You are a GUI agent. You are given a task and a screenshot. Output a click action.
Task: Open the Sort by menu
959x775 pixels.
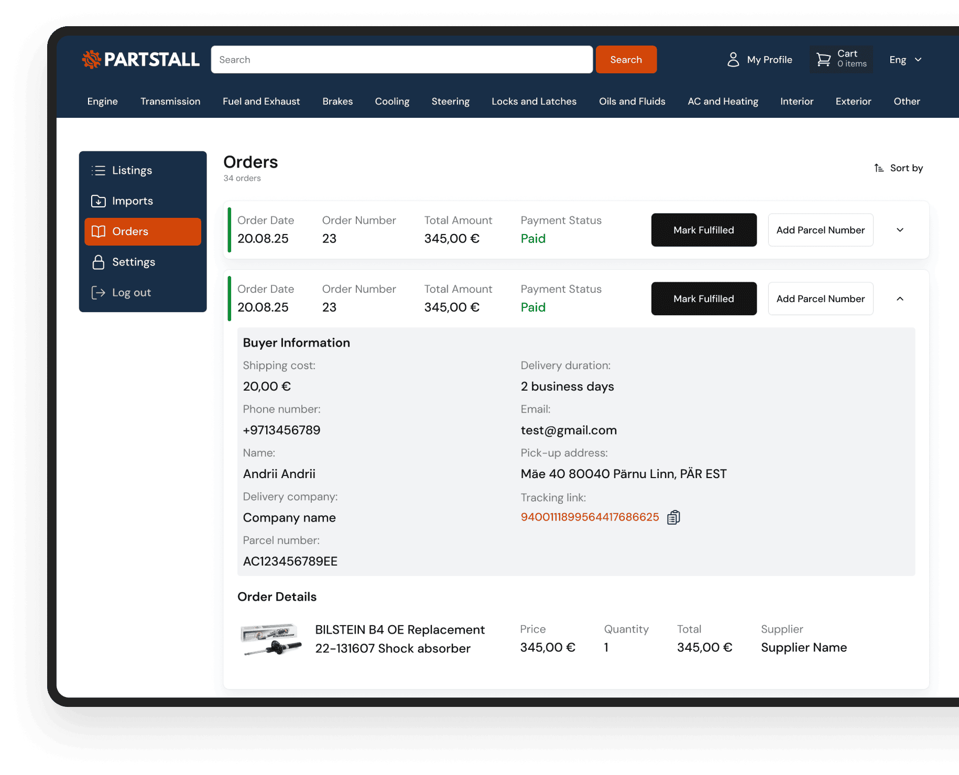899,168
